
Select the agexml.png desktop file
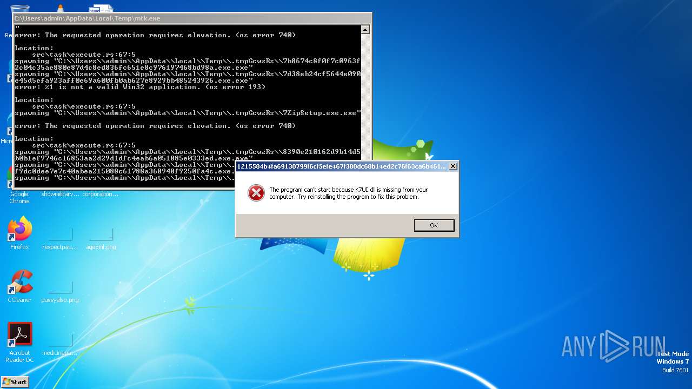[x=101, y=238]
